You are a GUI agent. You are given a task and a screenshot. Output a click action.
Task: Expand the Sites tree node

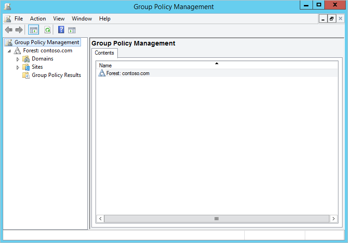18,67
